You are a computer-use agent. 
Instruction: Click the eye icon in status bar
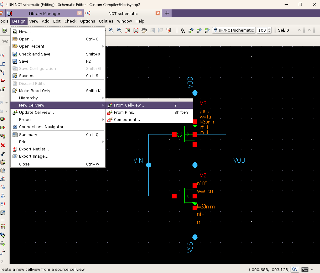click(x=295, y=269)
